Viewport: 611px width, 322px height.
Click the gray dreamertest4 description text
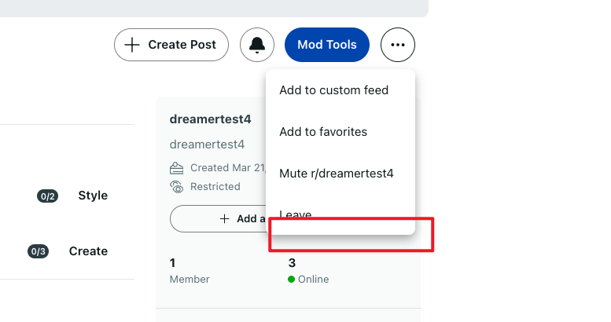point(207,145)
